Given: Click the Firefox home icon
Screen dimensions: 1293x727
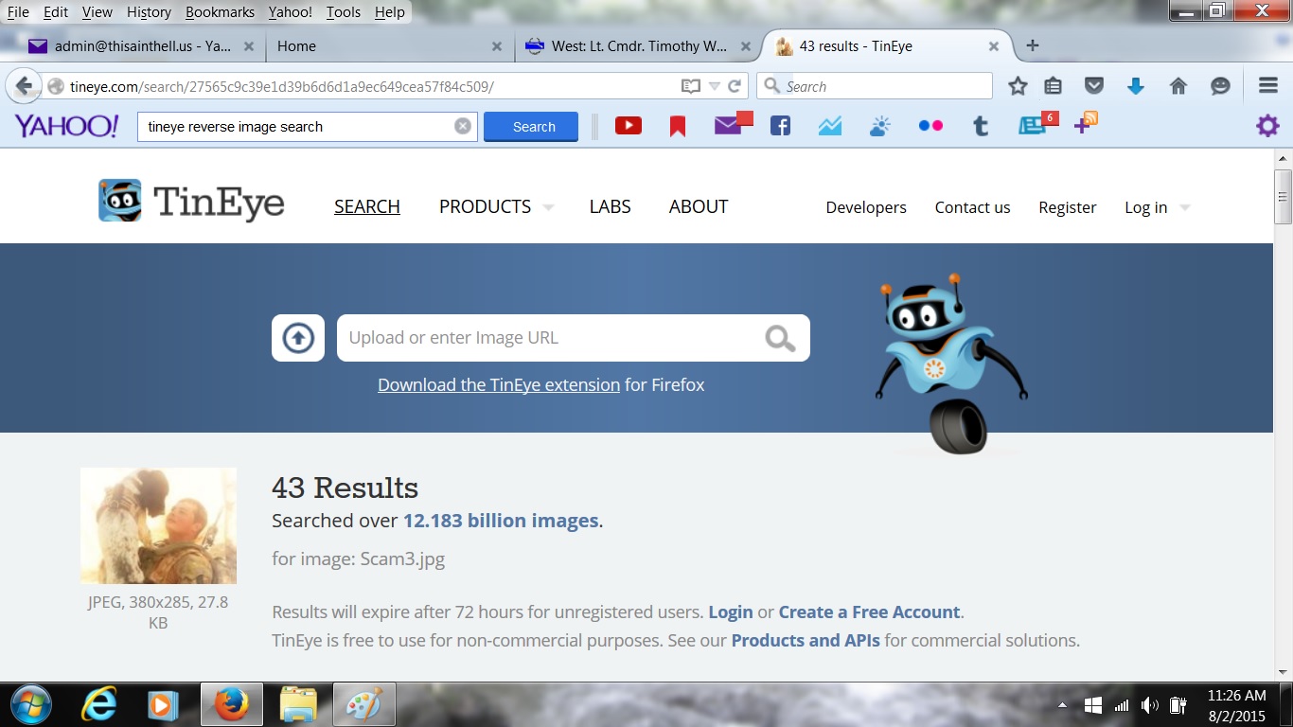Looking at the screenshot, I should click(x=1178, y=86).
